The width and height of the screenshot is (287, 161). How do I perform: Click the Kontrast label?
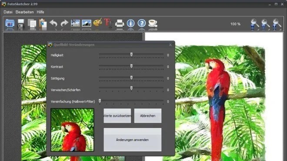point(57,67)
